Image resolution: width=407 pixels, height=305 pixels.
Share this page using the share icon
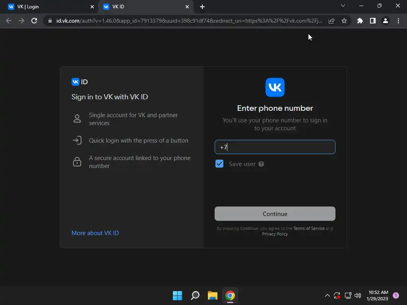[331, 21]
